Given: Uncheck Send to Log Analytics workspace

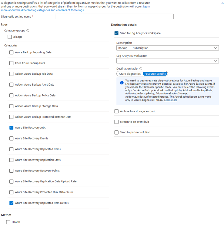Looking at the screenshot, I should click(x=116, y=33).
